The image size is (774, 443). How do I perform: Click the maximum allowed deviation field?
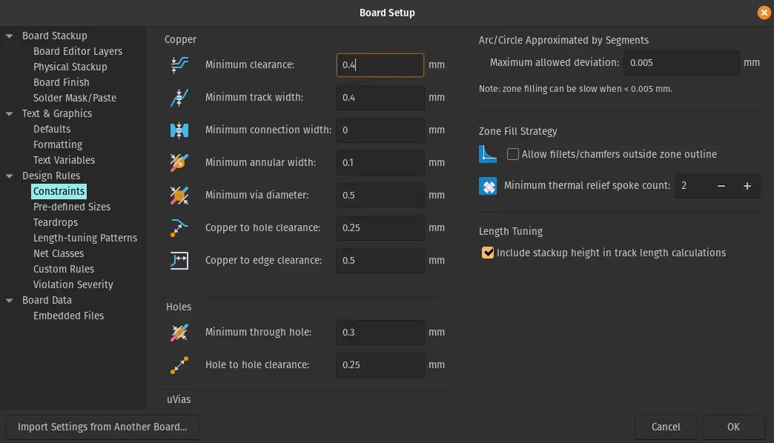(681, 63)
